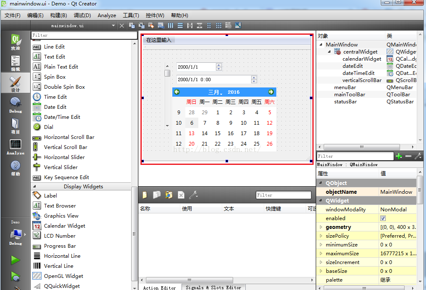Increment the dateEdit 2000/1/1 up arrow
The image size is (426, 290).
(x=219, y=65)
